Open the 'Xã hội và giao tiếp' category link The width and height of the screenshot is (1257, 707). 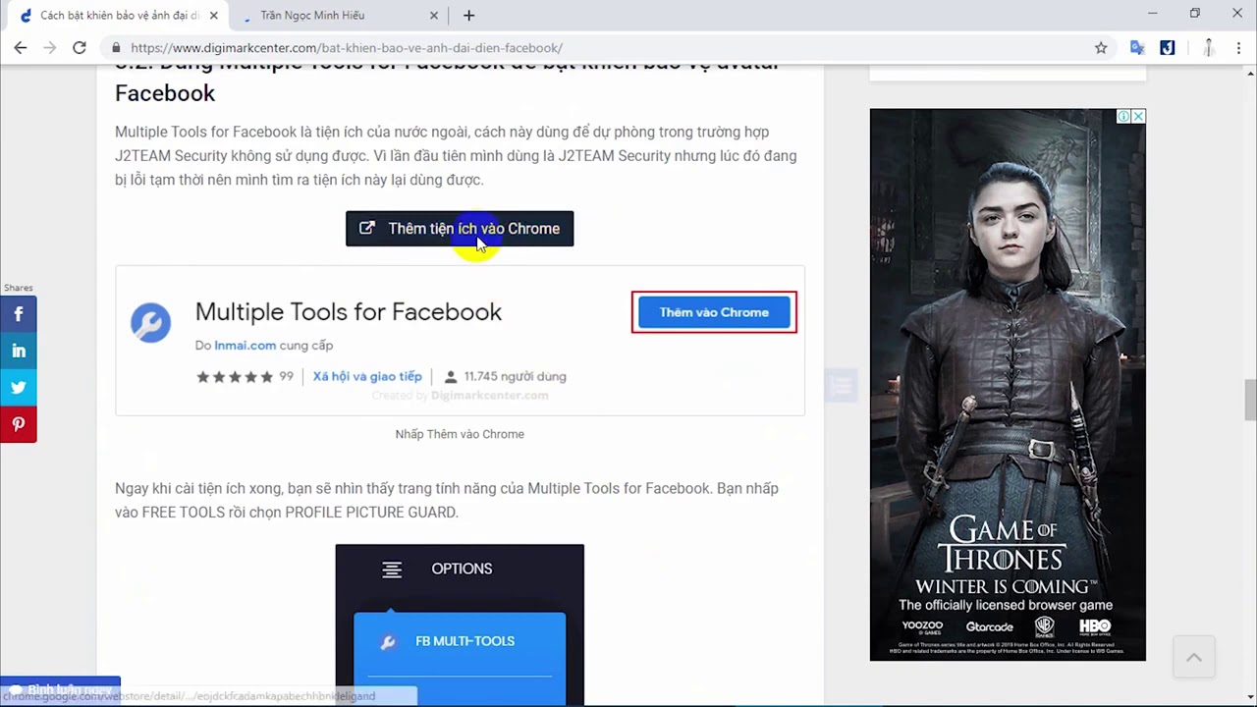pos(367,376)
